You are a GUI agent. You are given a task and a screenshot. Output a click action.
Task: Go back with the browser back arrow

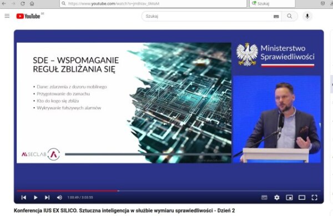[x=4, y=4]
